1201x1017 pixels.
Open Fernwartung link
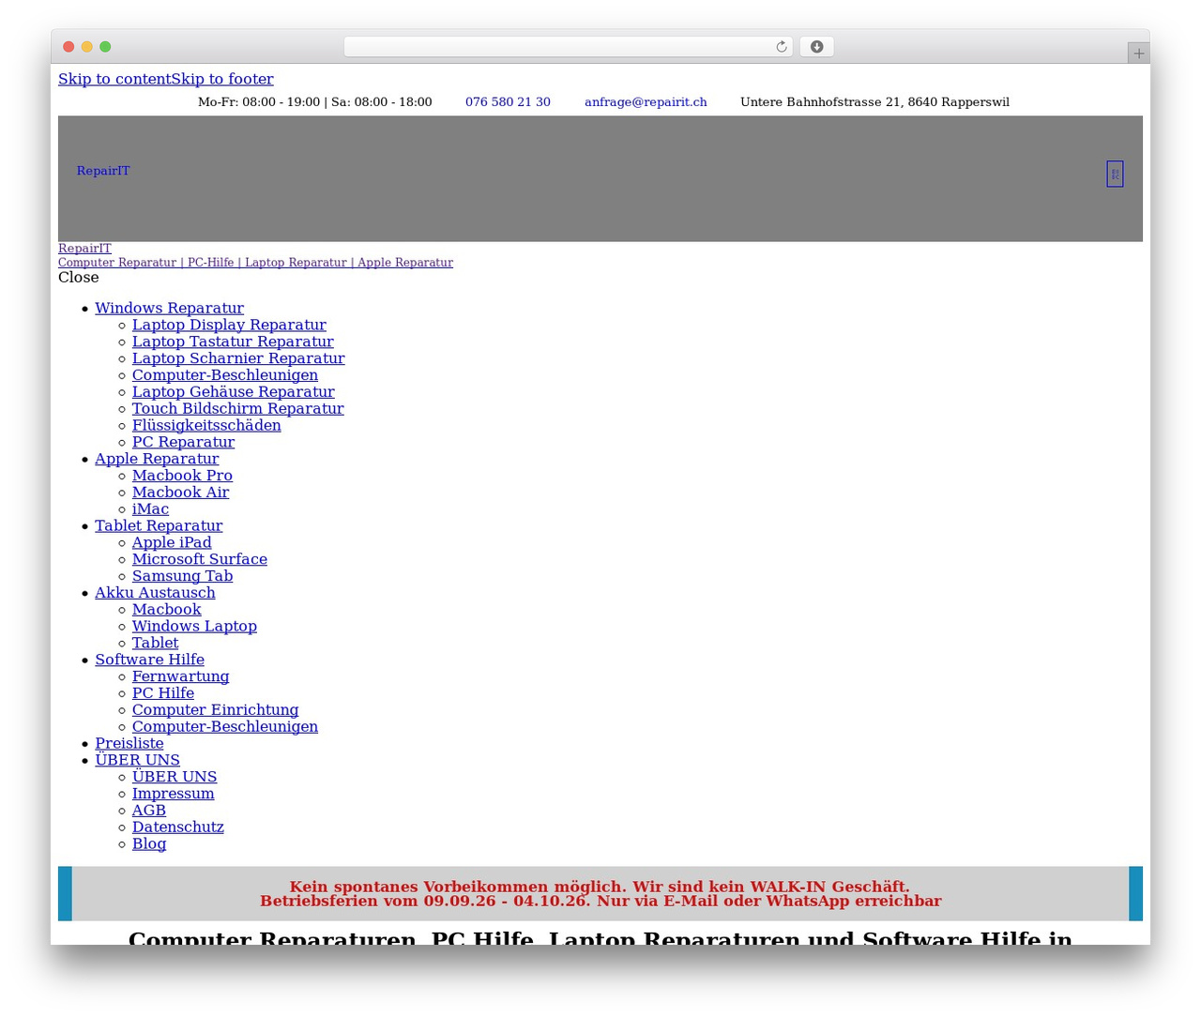tap(180, 676)
